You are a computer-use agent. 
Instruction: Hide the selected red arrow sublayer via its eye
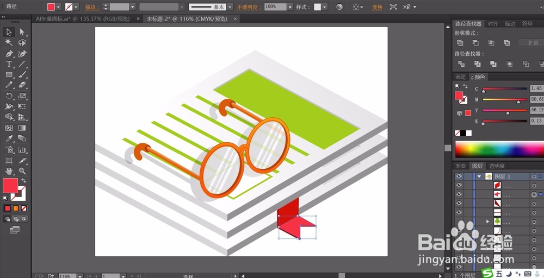[x=459, y=194]
